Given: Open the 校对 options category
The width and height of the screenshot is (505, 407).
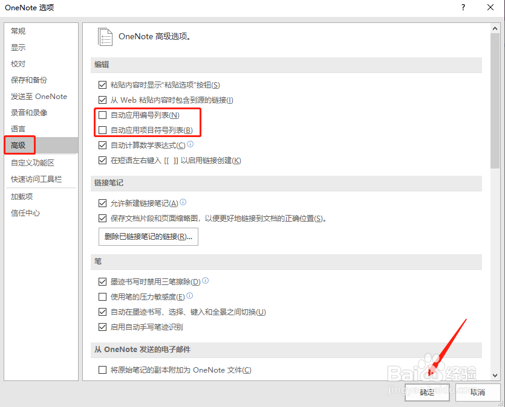Looking at the screenshot, I should [41, 64].
